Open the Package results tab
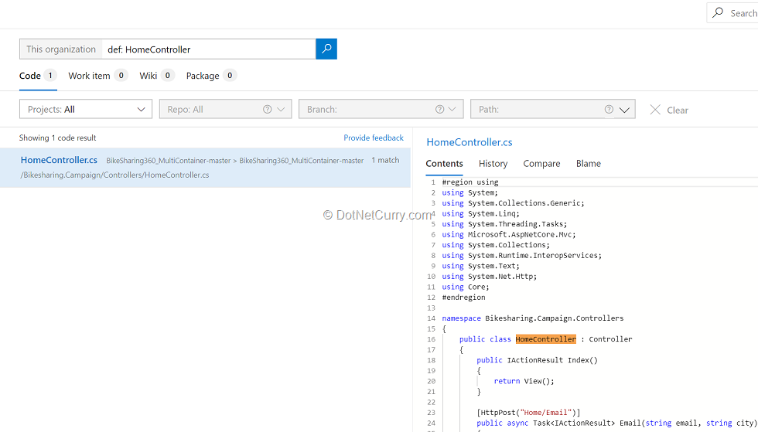 click(203, 76)
